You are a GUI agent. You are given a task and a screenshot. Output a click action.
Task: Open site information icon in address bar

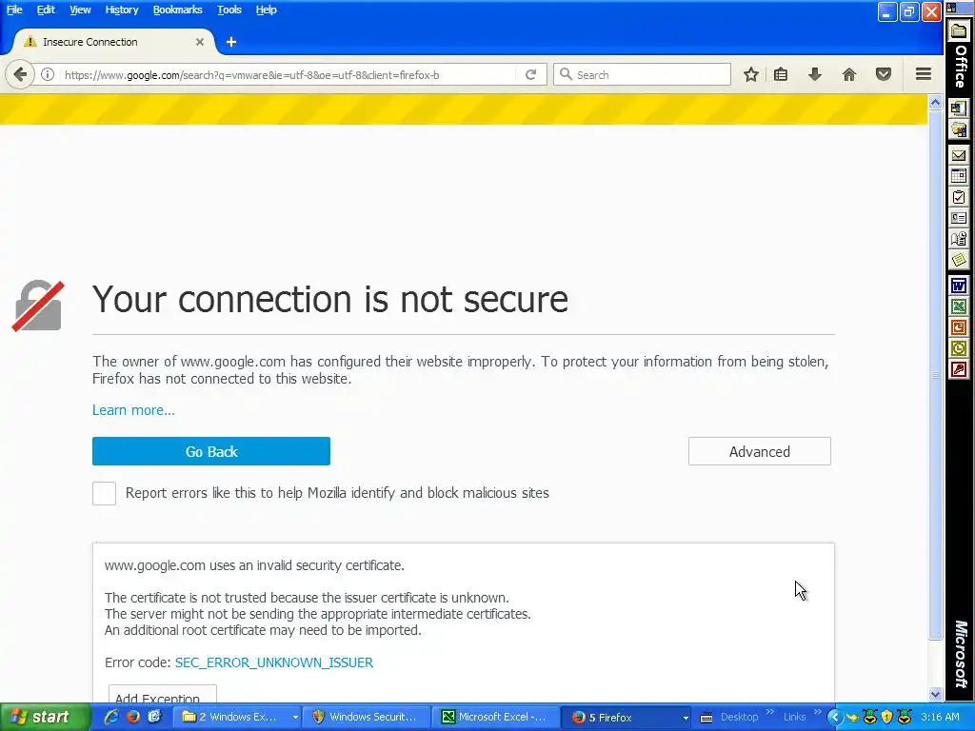pos(48,74)
